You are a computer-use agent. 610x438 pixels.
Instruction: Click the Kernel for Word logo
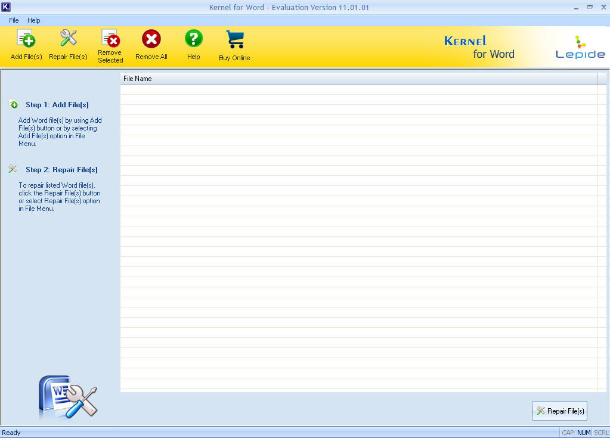pyautogui.click(x=479, y=48)
